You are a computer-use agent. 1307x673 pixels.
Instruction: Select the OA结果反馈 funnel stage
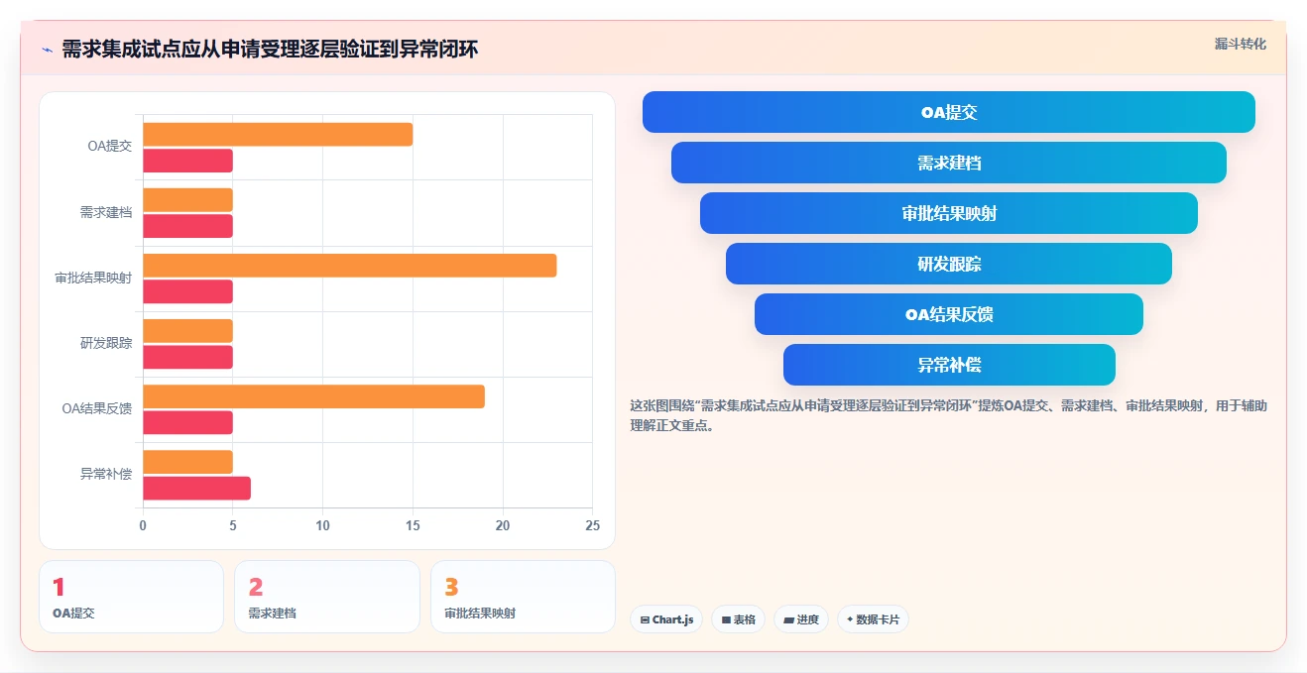coord(949,314)
